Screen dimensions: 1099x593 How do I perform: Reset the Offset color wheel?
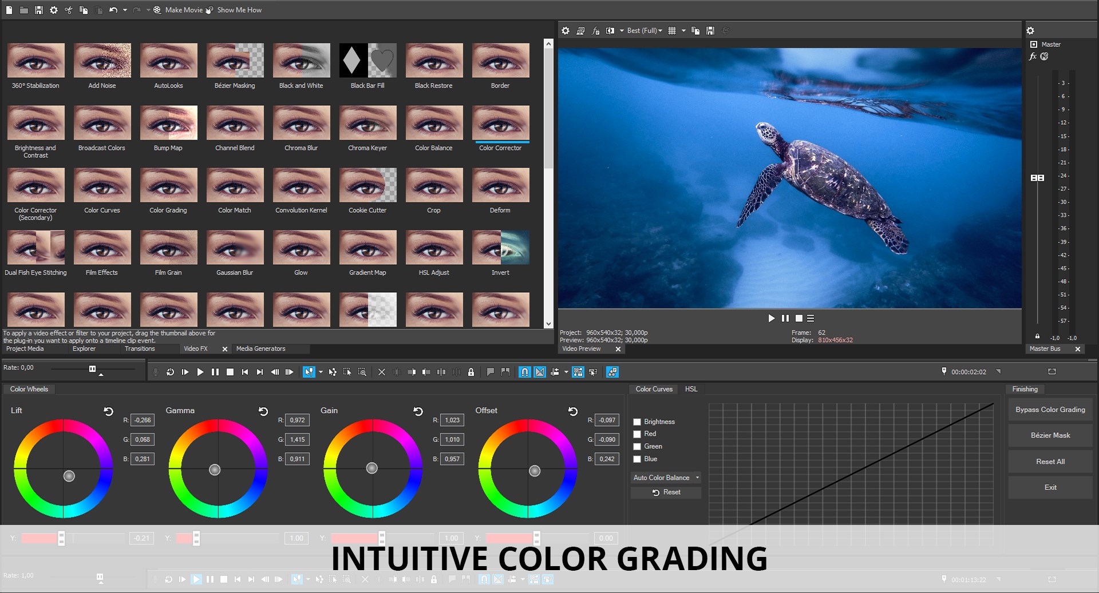point(572,411)
